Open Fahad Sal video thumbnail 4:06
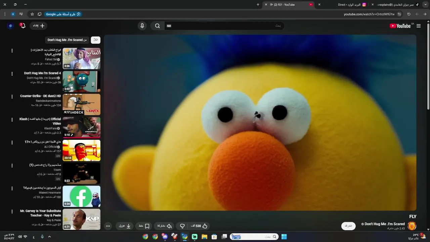 [x=81, y=58]
